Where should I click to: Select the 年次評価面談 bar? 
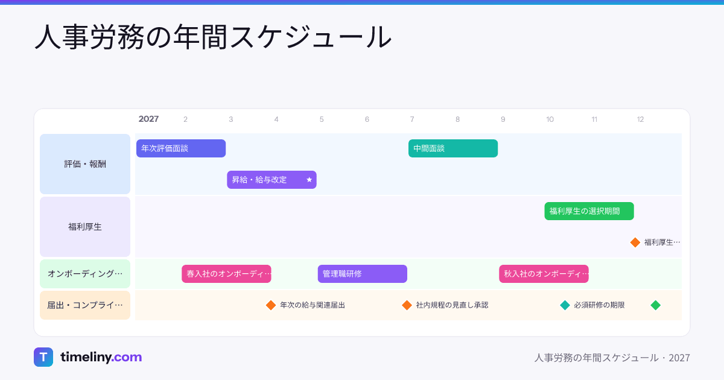(x=181, y=148)
